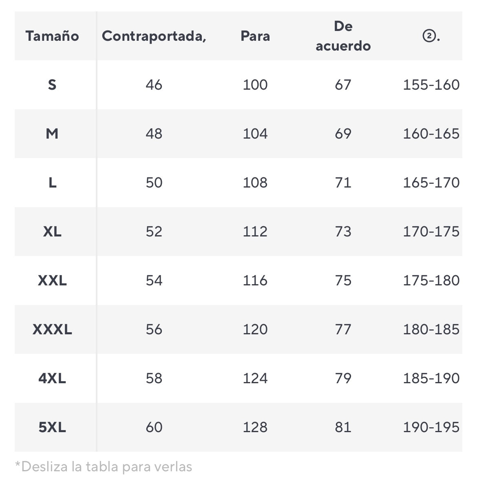Select the S size row label
The width and height of the screenshot is (477, 477).
click(52, 84)
